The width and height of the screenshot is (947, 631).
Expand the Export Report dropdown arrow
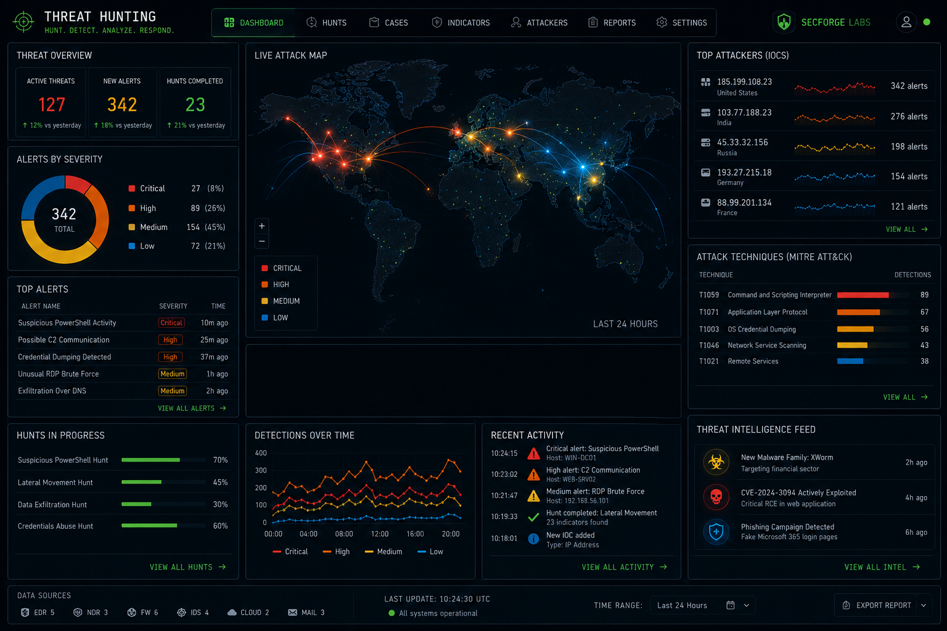[924, 605]
